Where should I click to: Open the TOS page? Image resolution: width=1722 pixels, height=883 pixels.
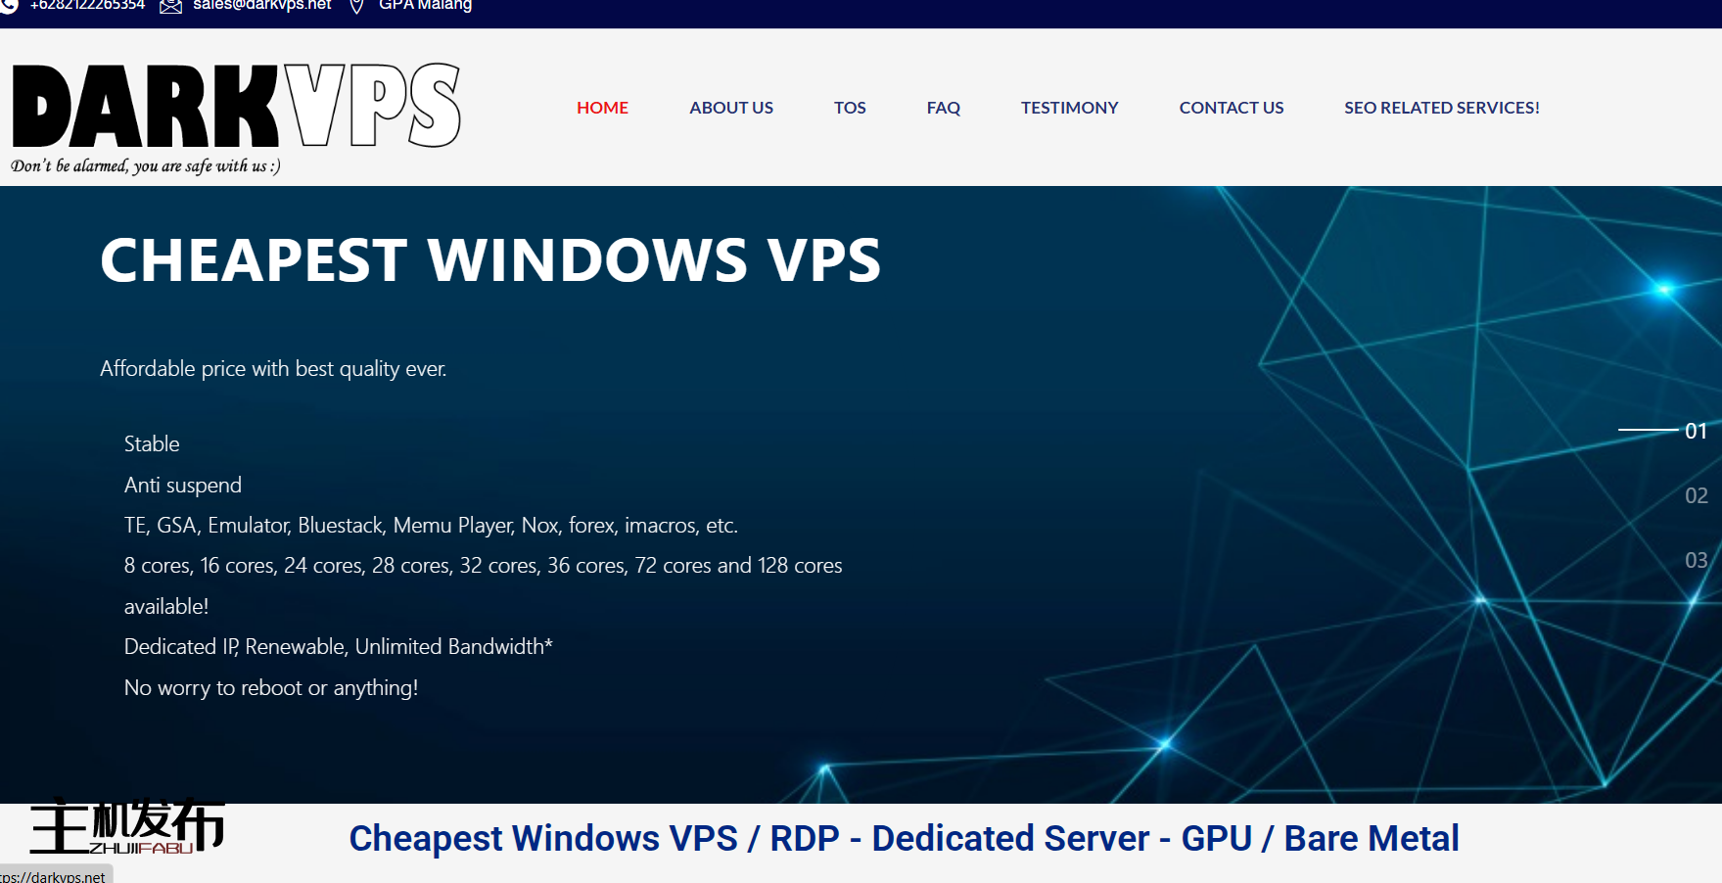point(850,108)
